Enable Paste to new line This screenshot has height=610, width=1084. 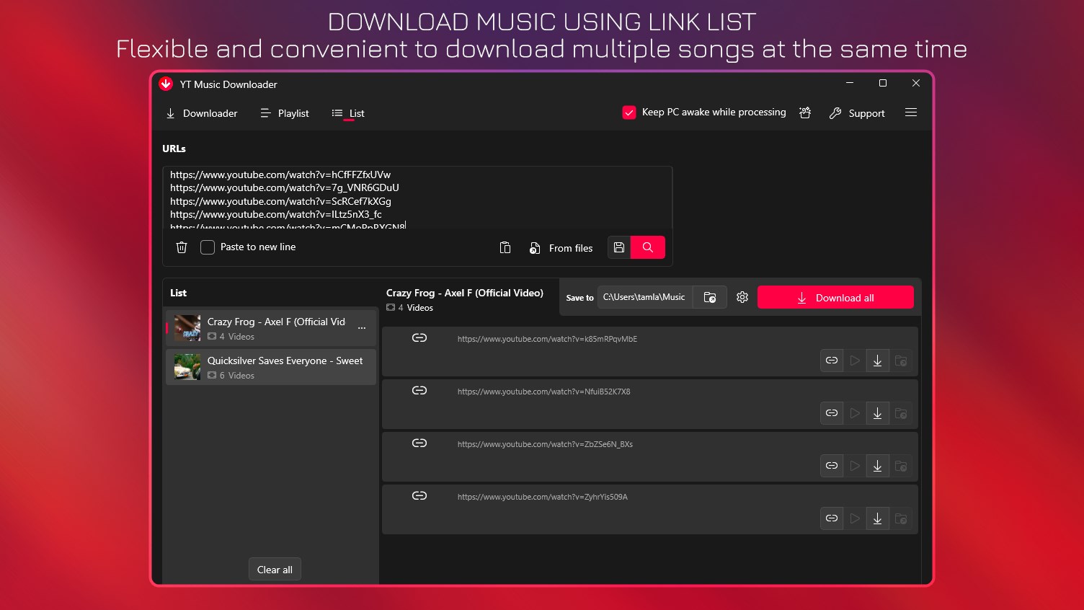(x=208, y=247)
